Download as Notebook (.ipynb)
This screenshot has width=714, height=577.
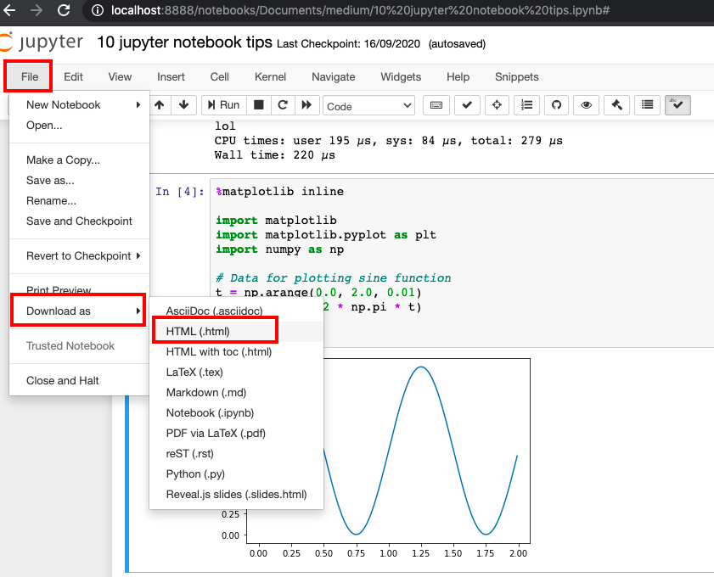point(236,413)
